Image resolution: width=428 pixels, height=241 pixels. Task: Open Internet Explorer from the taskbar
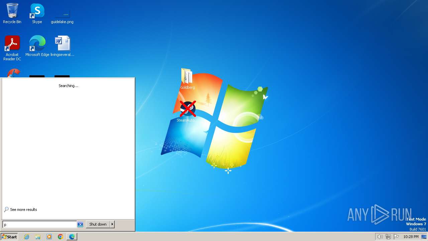coord(26,237)
